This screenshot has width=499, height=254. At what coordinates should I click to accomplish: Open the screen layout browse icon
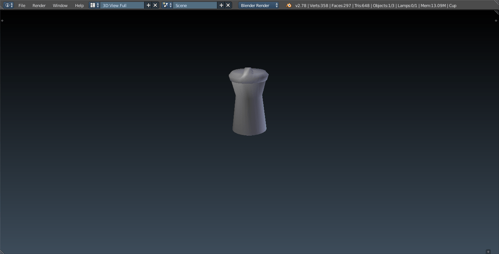tap(94, 6)
